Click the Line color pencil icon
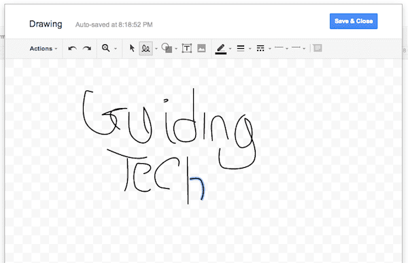 coord(220,49)
